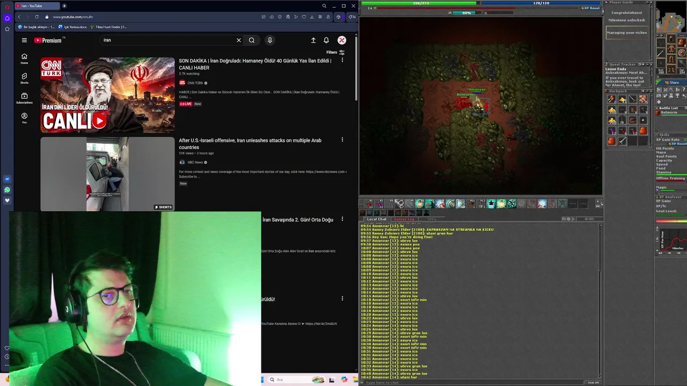Open the You page in the YouTube sidebar
Viewport: 687px width, 386px height.
pos(24,118)
